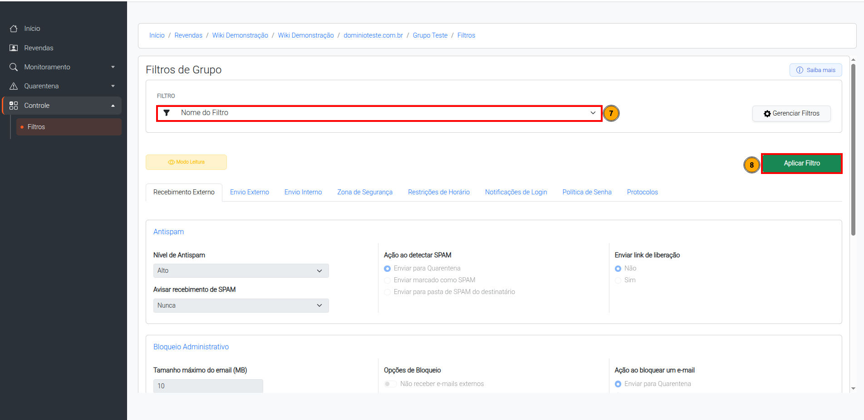Open Grupo Teste breadcrumb link
The width and height of the screenshot is (864, 420).
pyautogui.click(x=430, y=35)
